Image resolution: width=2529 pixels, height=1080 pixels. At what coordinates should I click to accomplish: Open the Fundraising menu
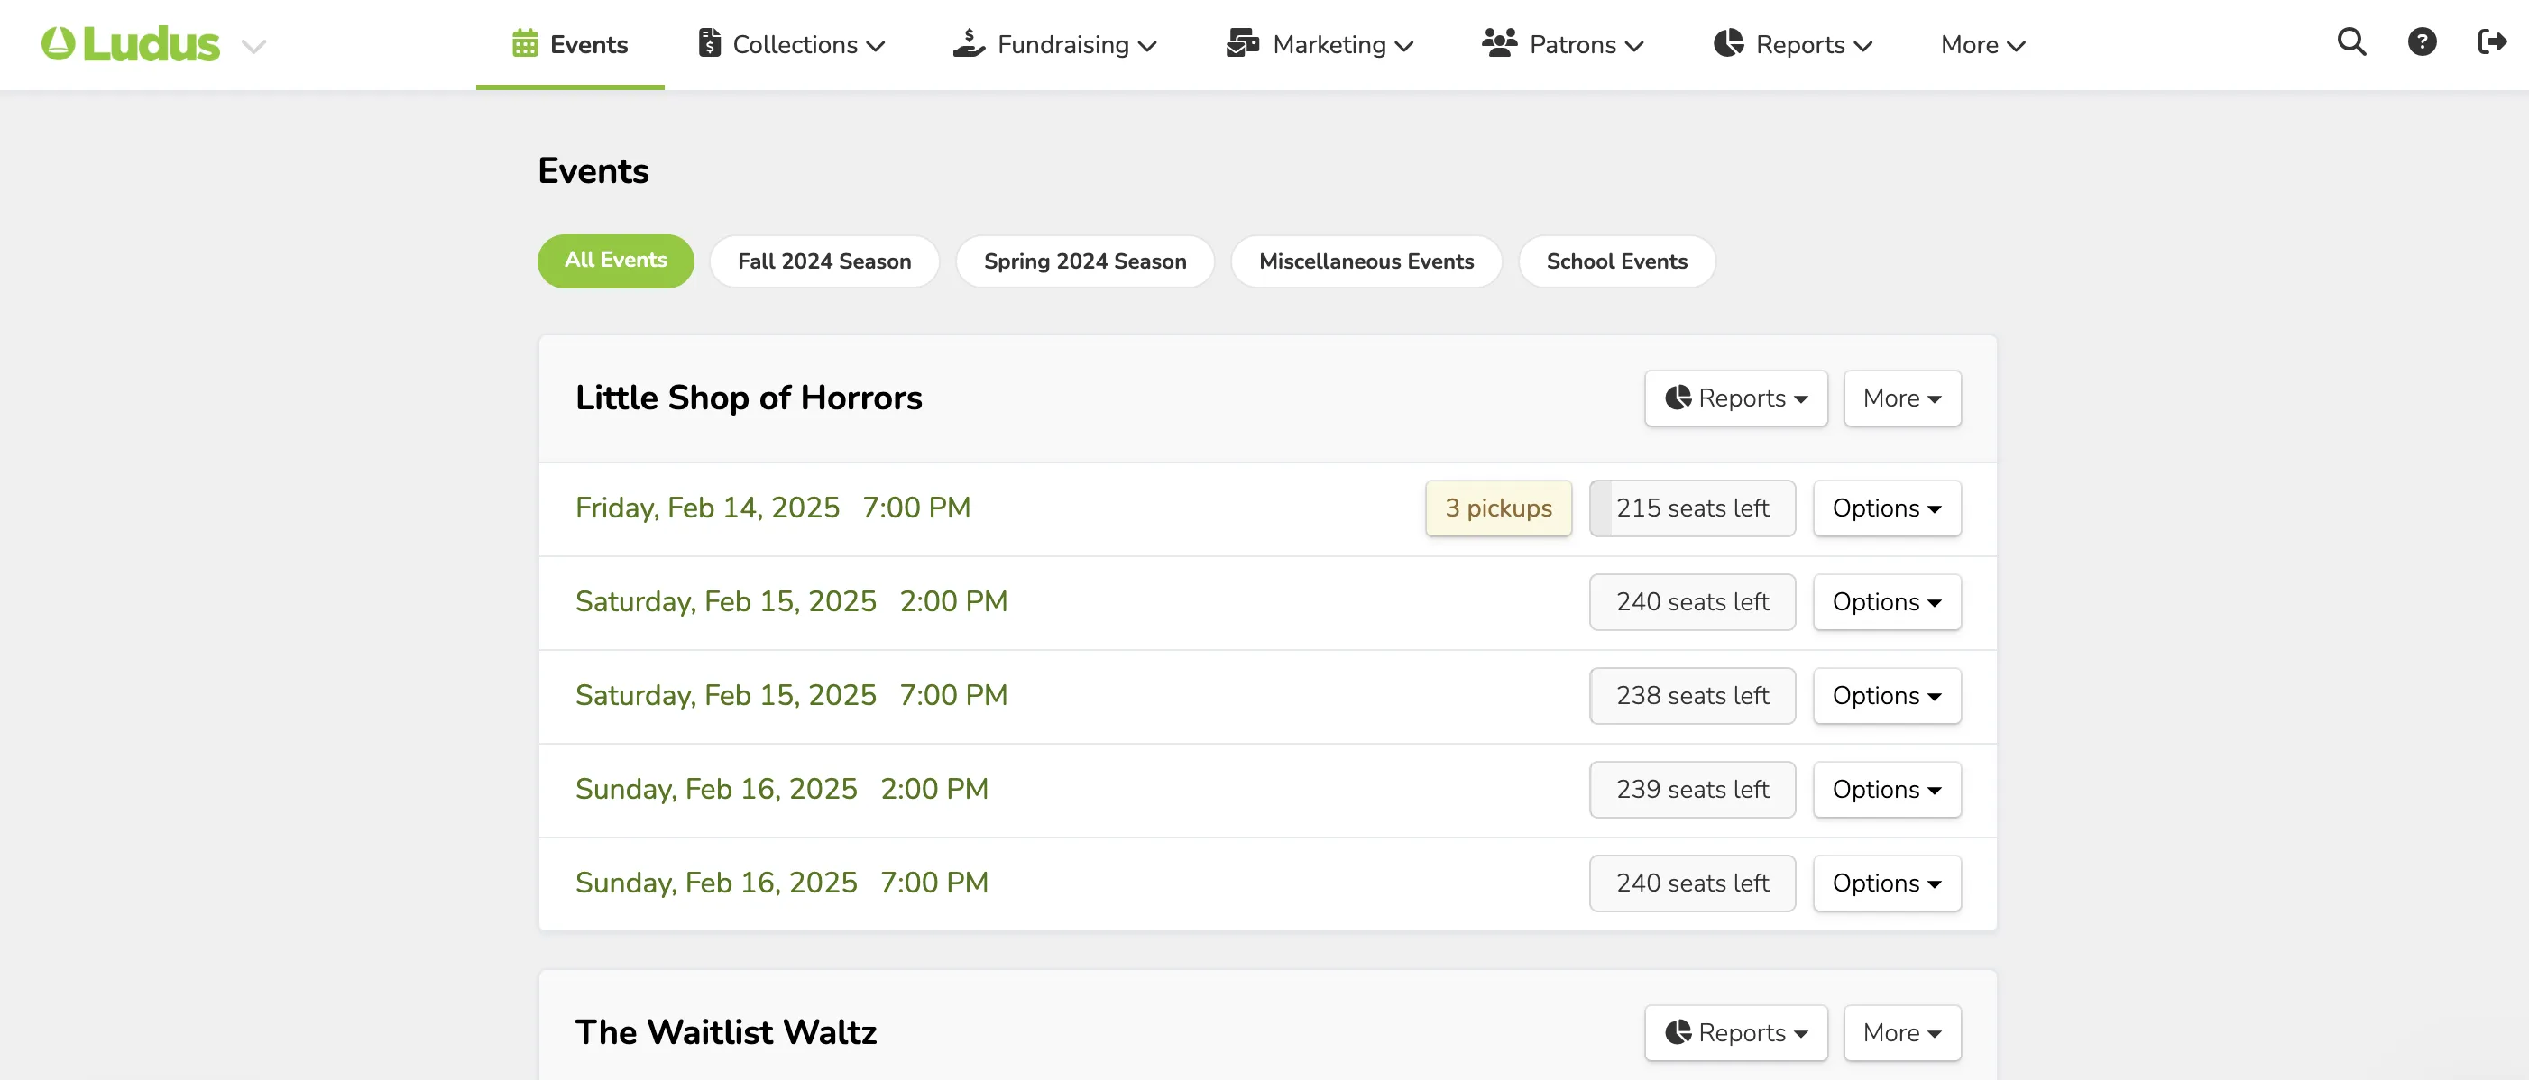1055,44
